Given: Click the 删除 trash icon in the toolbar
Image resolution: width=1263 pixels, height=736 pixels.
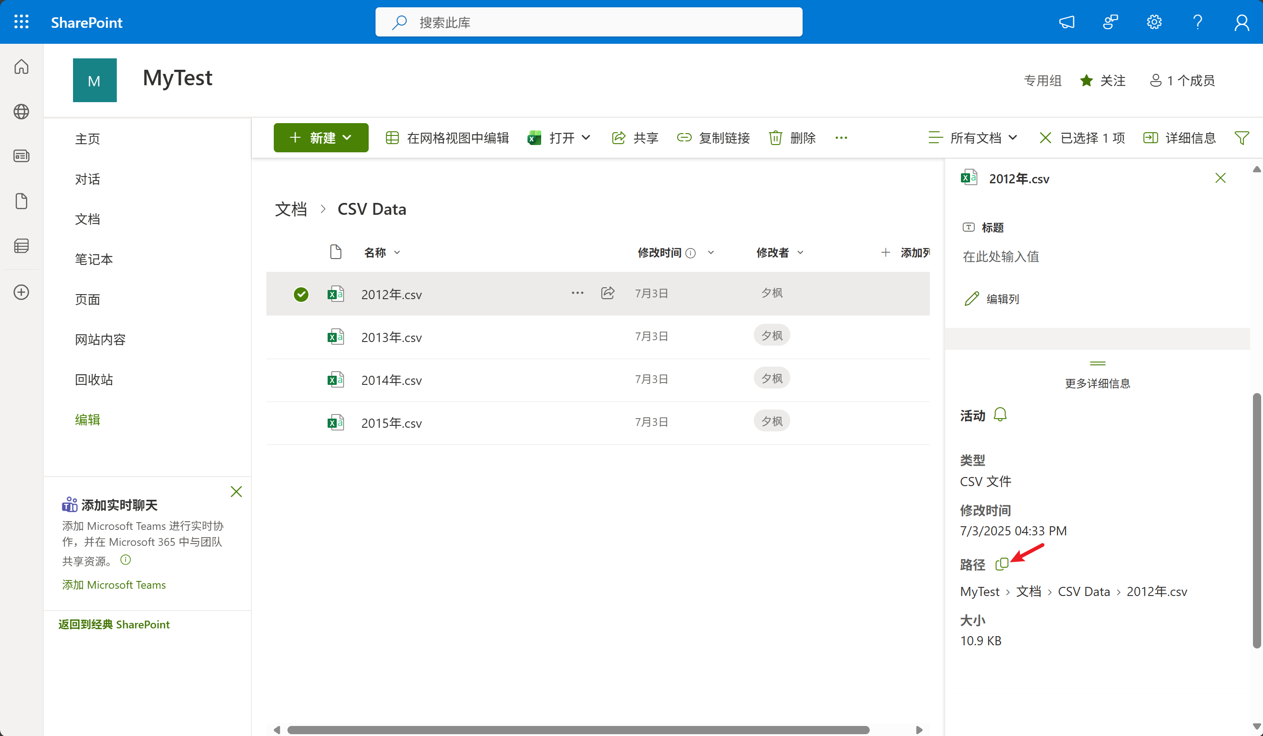Looking at the screenshot, I should [x=775, y=138].
